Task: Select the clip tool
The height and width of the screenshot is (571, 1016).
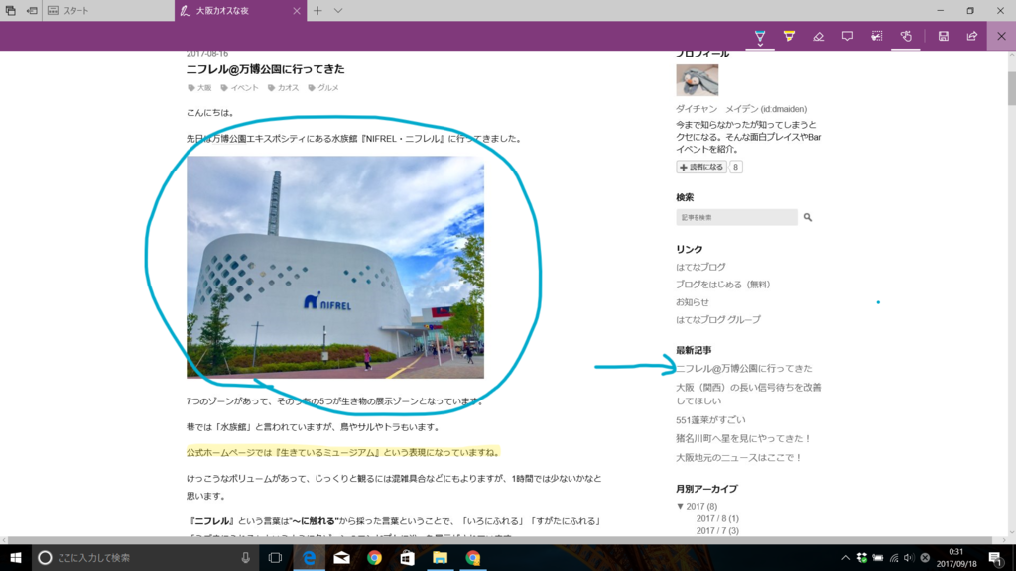Action: pyautogui.click(x=876, y=37)
